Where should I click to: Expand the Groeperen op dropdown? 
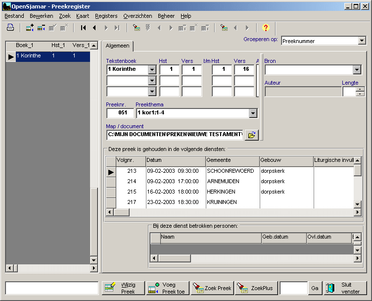(362, 41)
